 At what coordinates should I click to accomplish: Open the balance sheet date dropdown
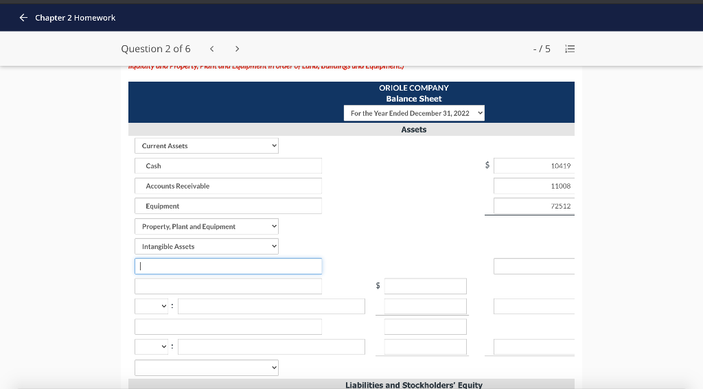coord(414,113)
